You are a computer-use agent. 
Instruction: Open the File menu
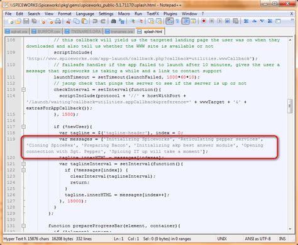coord(8,14)
